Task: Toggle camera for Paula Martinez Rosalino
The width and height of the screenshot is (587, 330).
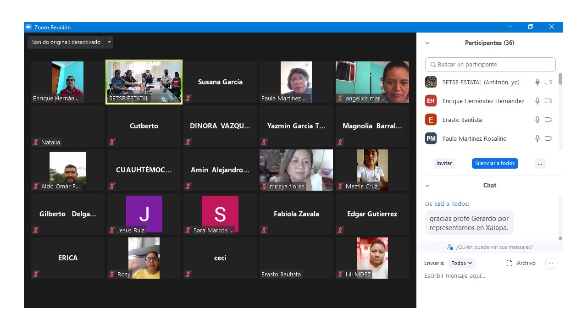Action: (x=548, y=138)
